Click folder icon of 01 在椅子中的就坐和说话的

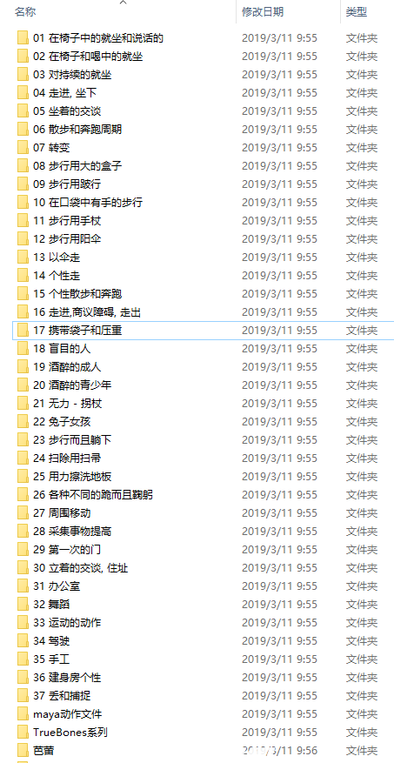(23, 38)
